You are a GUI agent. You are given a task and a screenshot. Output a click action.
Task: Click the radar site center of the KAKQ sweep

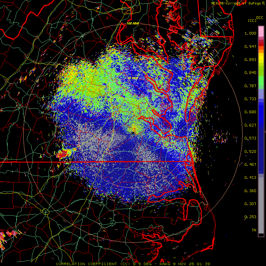click(133, 133)
